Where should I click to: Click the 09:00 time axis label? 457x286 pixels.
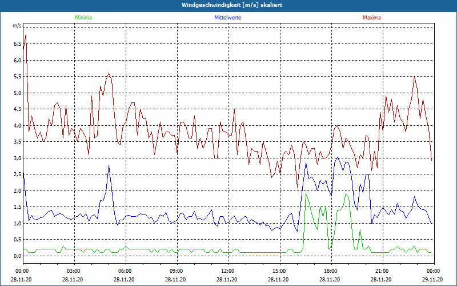tap(177, 271)
